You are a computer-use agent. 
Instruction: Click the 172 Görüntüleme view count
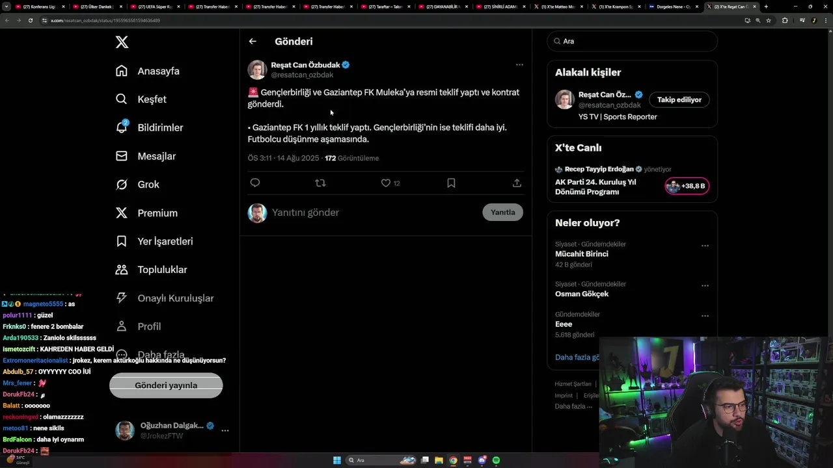click(351, 158)
